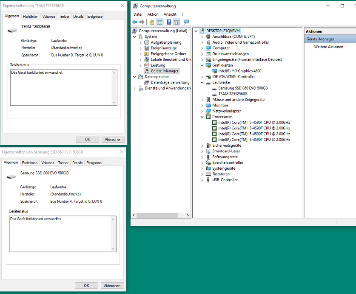The height and width of the screenshot is (294, 356).
Task: Expand the USB-Controller category
Action: click(x=202, y=180)
